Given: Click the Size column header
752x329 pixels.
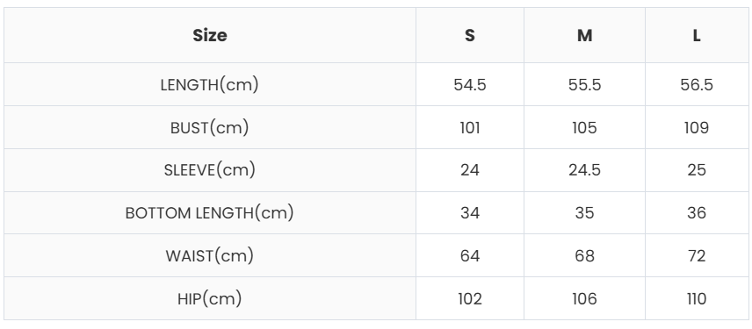Looking at the screenshot, I should tap(210, 35).
